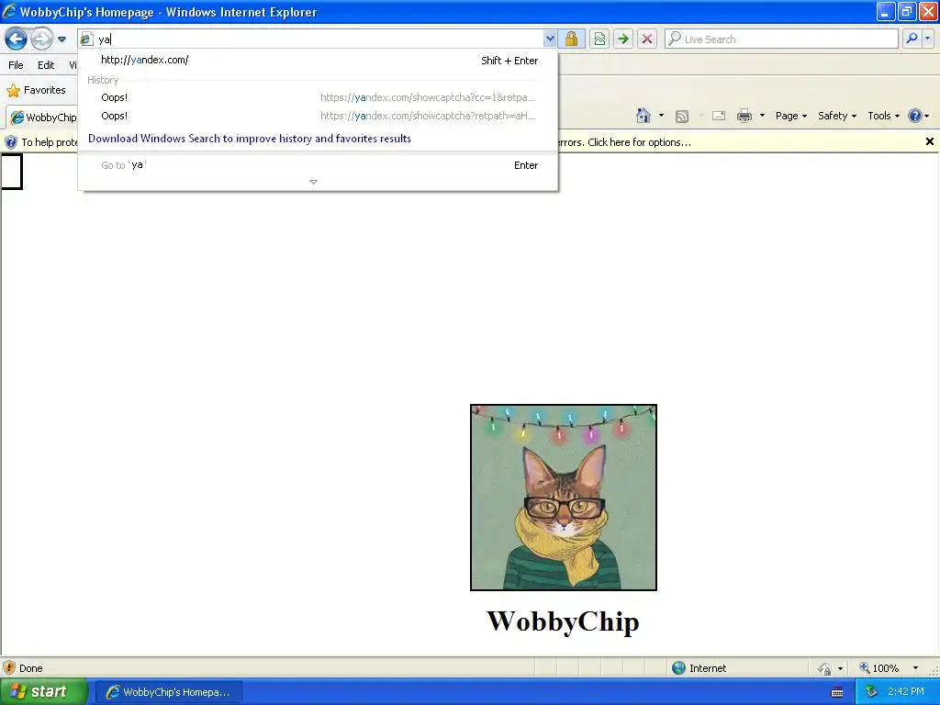The image size is (940, 705).
Task: Click the WobbyChip heading text
Action: 563,621
